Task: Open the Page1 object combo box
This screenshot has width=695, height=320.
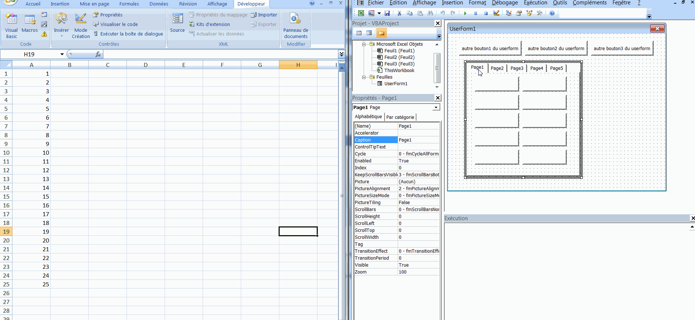Action: [436, 108]
